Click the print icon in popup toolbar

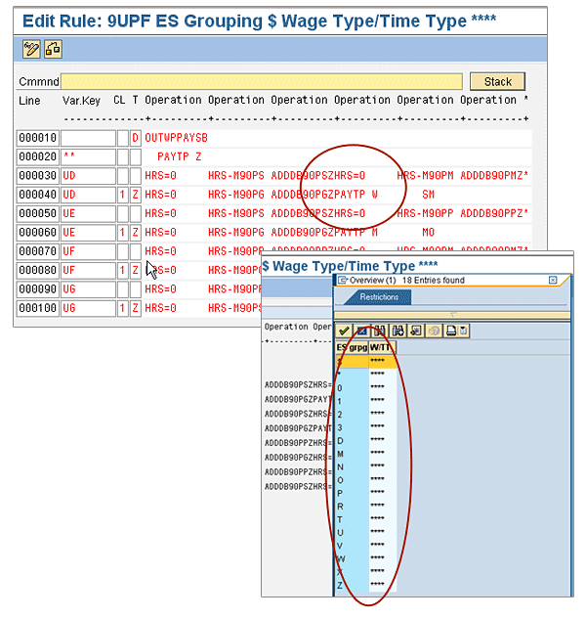[x=450, y=331]
